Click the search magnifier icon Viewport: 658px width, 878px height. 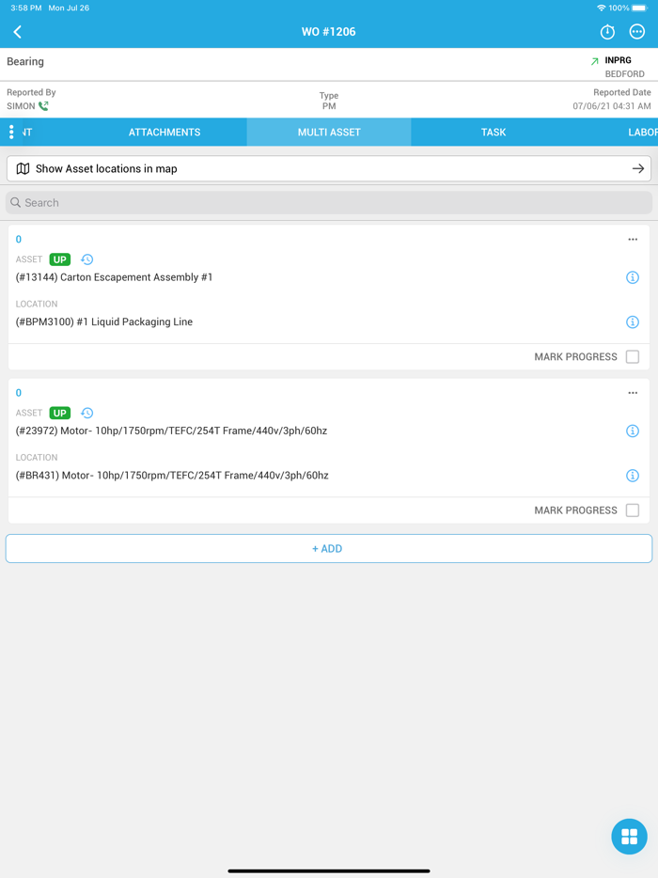pyautogui.click(x=16, y=203)
